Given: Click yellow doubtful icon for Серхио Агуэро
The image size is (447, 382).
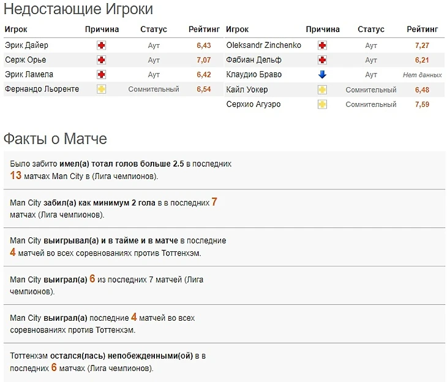Looking at the screenshot, I should 322,104.
